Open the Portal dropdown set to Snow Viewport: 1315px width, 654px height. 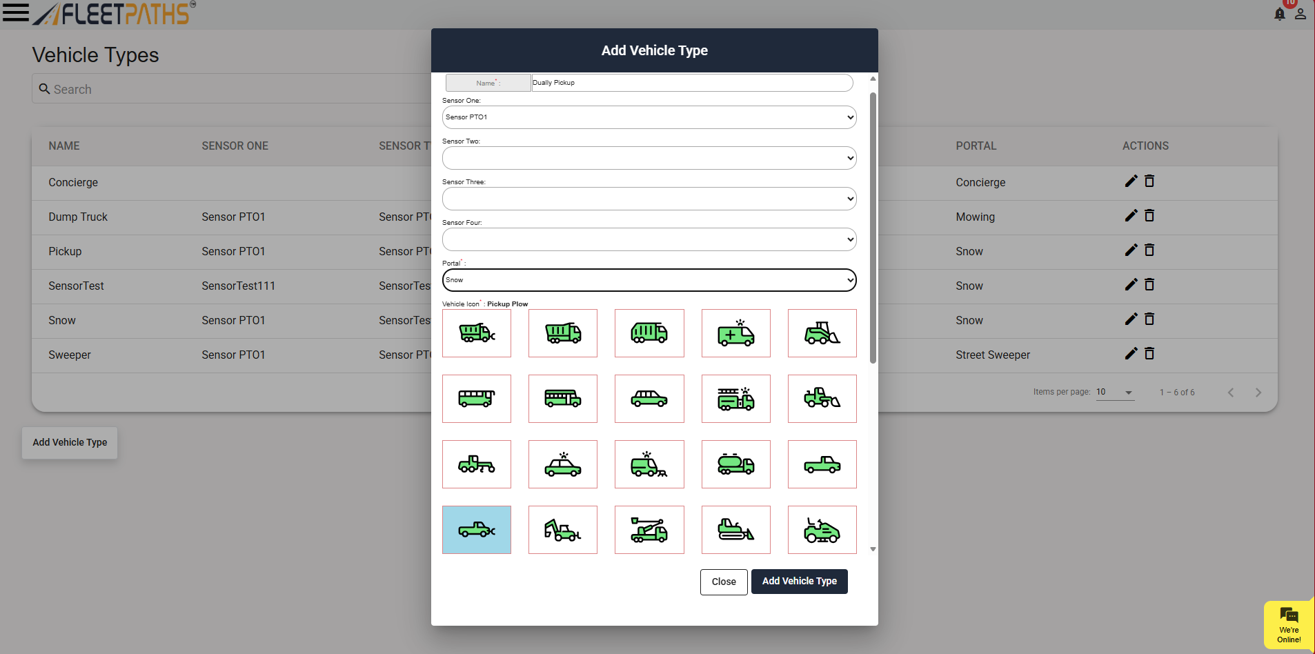(649, 280)
